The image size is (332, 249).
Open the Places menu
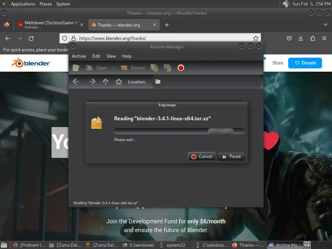coord(45,4)
